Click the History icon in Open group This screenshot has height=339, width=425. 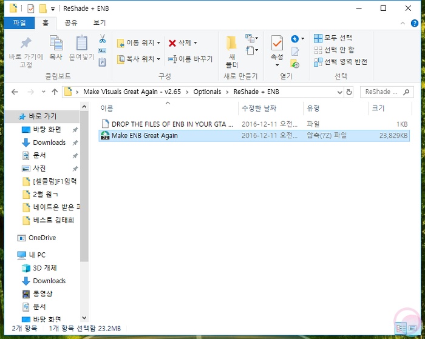pos(295,64)
